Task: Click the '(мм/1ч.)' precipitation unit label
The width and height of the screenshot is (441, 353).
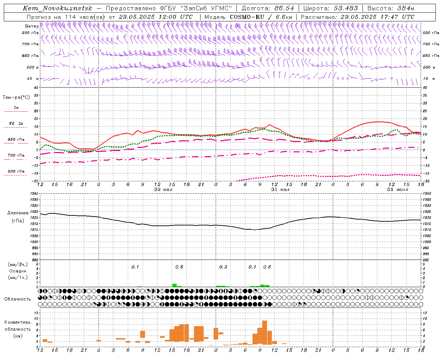Action: coord(18,278)
